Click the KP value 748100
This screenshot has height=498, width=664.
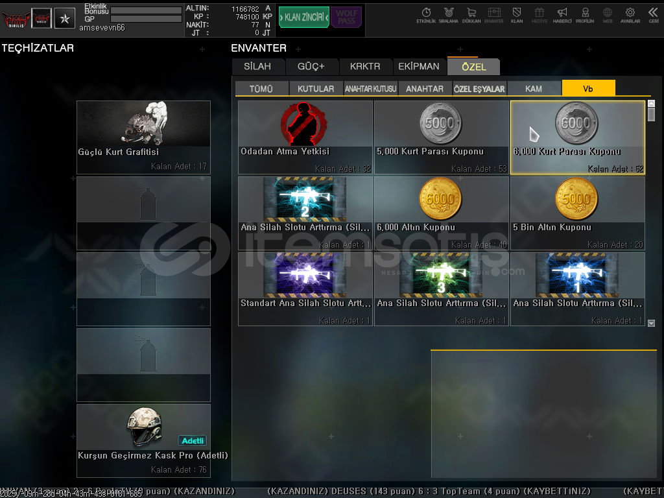pos(247,17)
